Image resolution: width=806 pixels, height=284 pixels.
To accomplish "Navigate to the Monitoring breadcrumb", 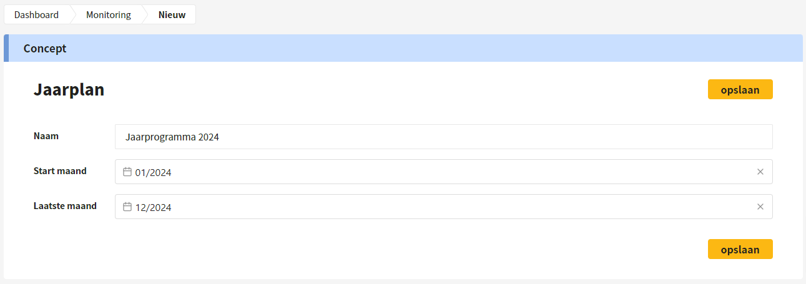I will [x=109, y=15].
